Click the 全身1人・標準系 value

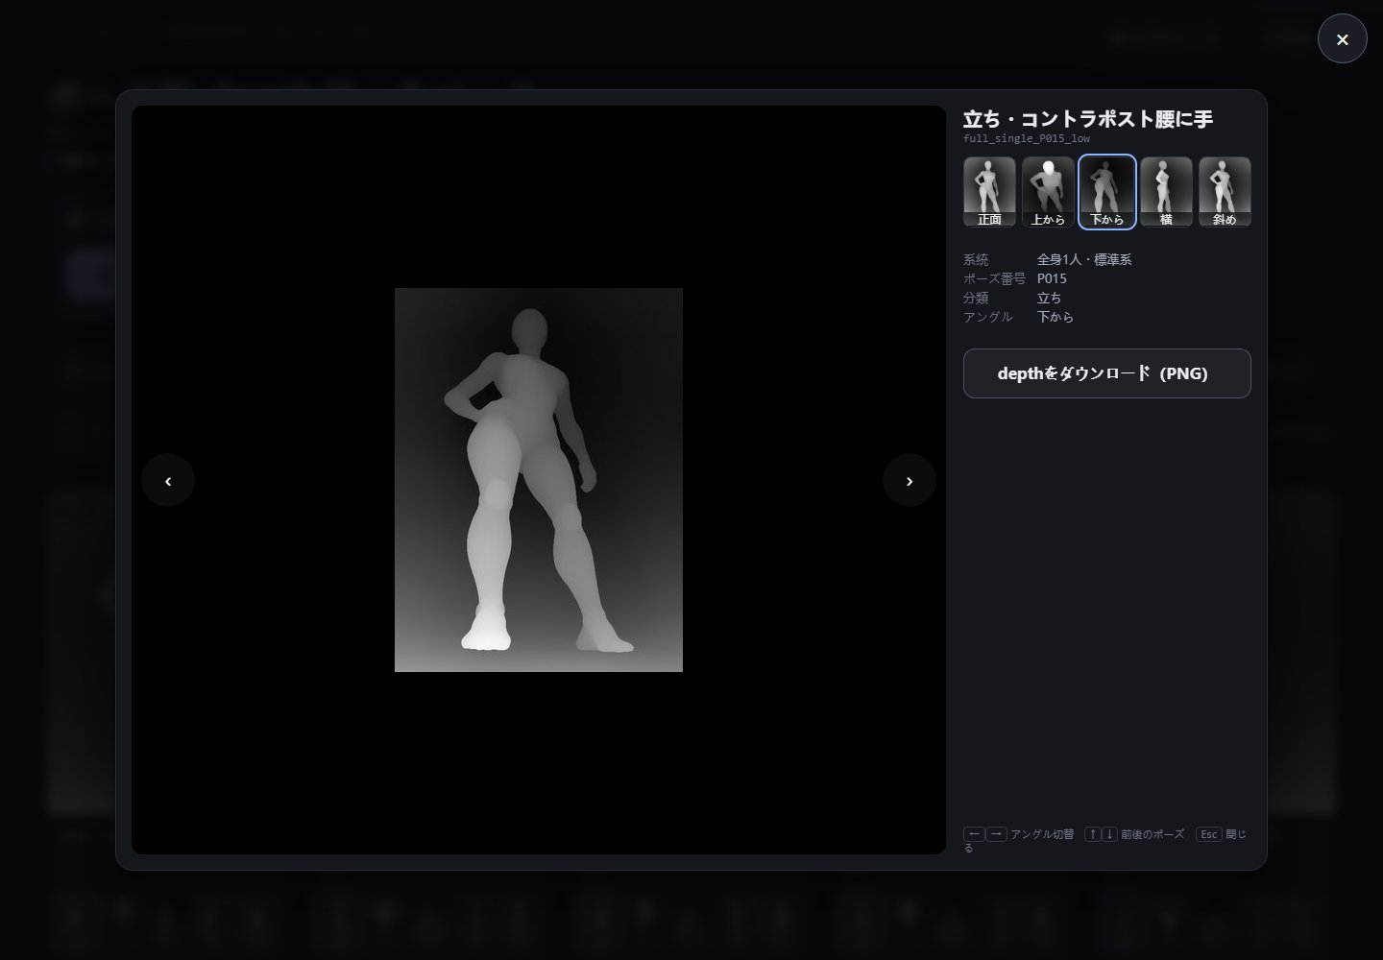[x=1084, y=259]
